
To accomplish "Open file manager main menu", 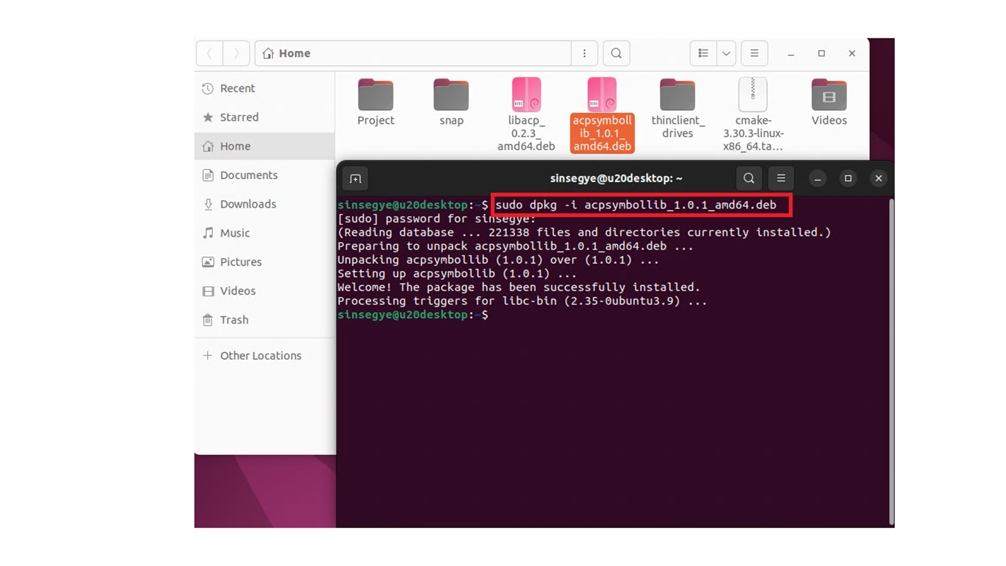I will coord(754,53).
